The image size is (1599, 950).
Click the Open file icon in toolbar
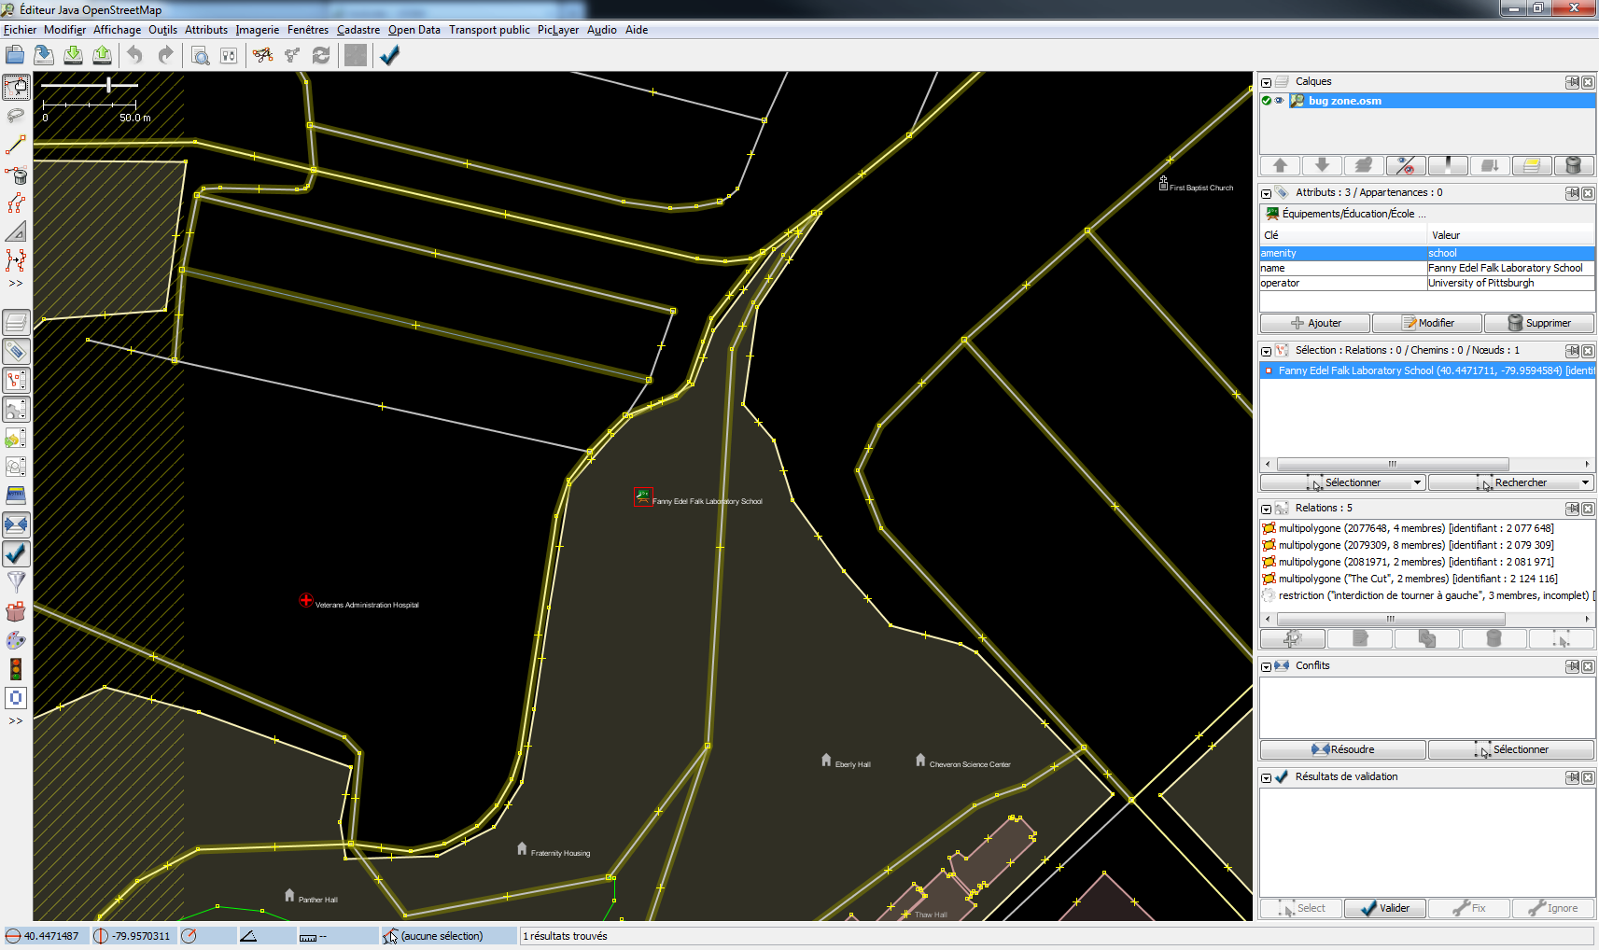pos(15,55)
